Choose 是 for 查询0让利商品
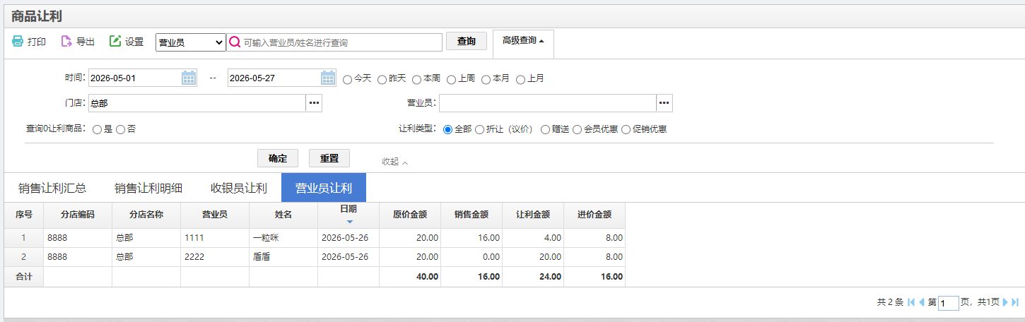Image resolution: width=1025 pixels, height=322 pixels. [97, 130]
